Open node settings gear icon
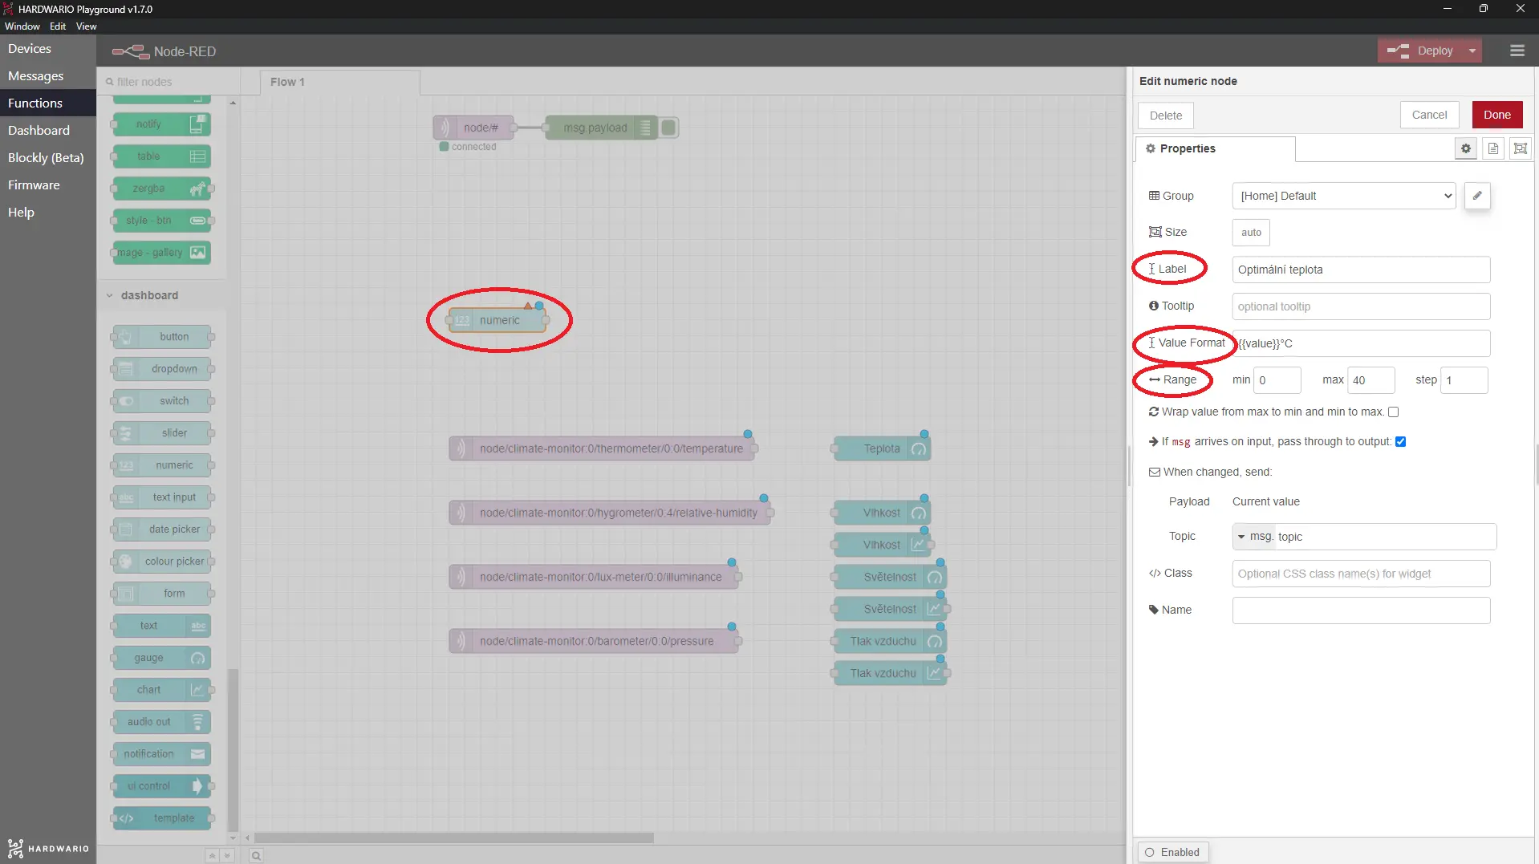Screen dimensions: 1539x864 (1465, 148)
